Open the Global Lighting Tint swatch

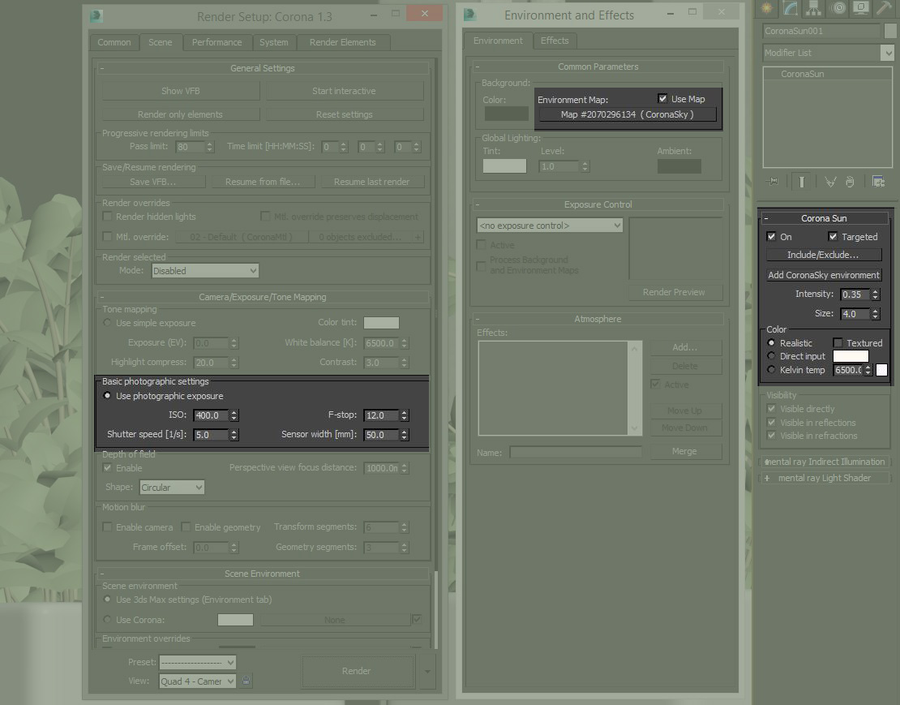(x=504, y=166)
